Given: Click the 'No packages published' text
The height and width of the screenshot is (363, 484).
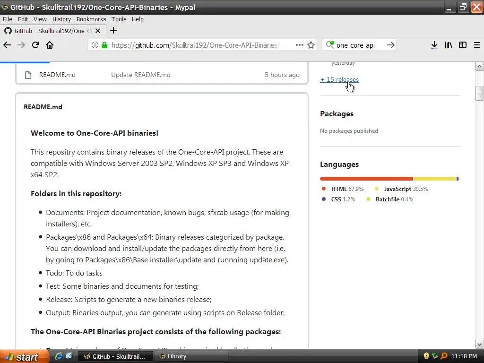Looking at the screenshot, I should [x=349, y=131].
